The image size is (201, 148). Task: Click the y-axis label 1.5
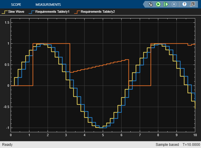tap(7, 22)
